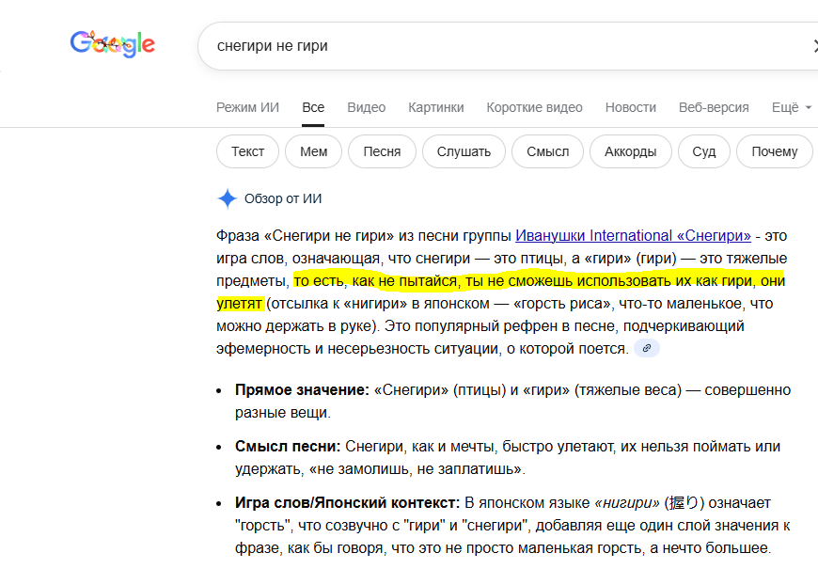Switch to the «Новости» tab
The image size is (818, 569).
630,107
